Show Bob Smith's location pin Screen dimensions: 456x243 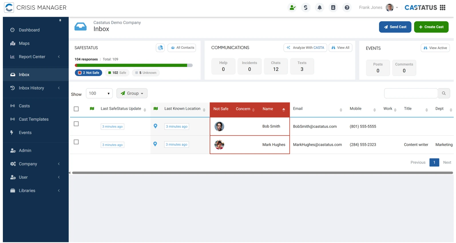click(155, 126)
